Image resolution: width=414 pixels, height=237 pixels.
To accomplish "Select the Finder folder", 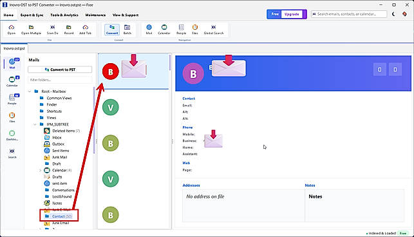I will [52, 104].
